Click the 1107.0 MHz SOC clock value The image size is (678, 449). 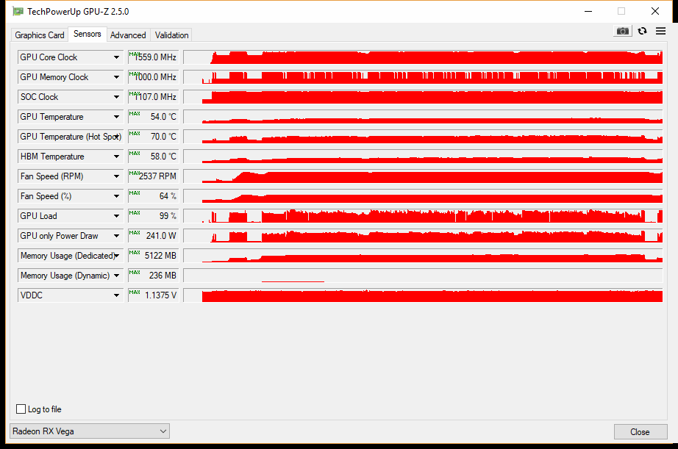pos(154,97)
